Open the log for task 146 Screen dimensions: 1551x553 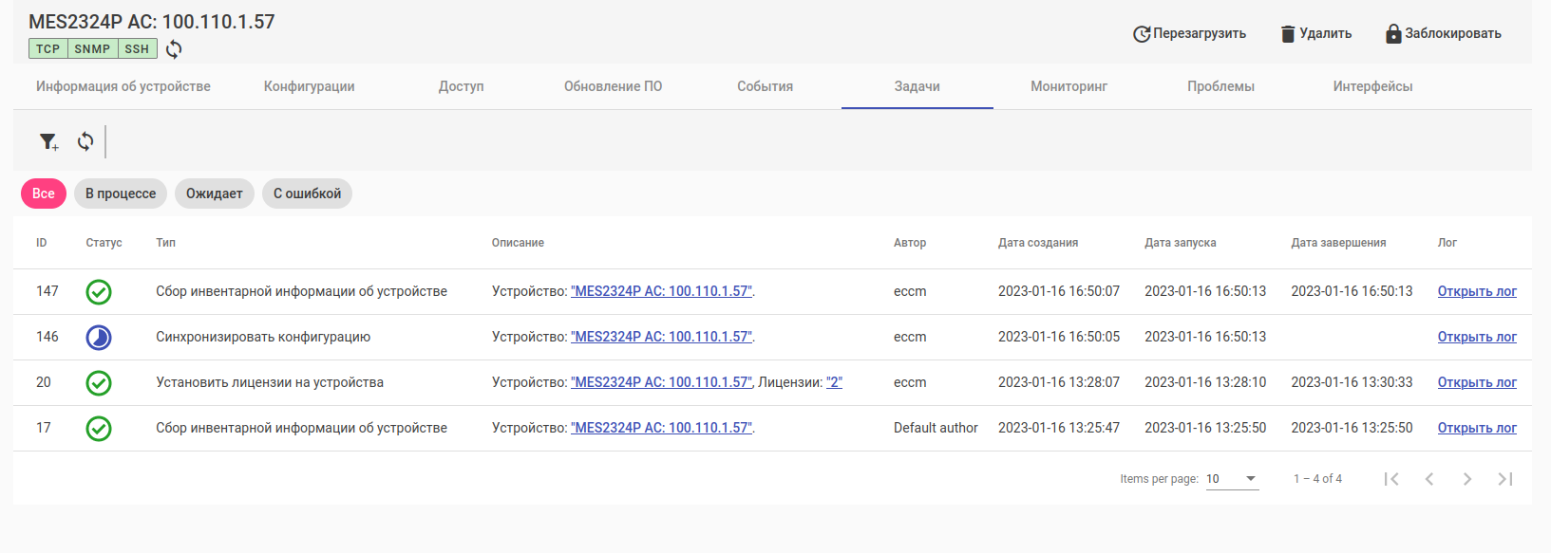tap(1477, 337)
